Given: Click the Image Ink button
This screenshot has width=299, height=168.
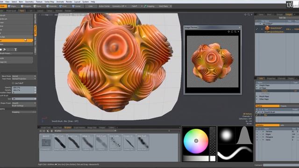Looking at the screenshot, I should tap(16, 62).
